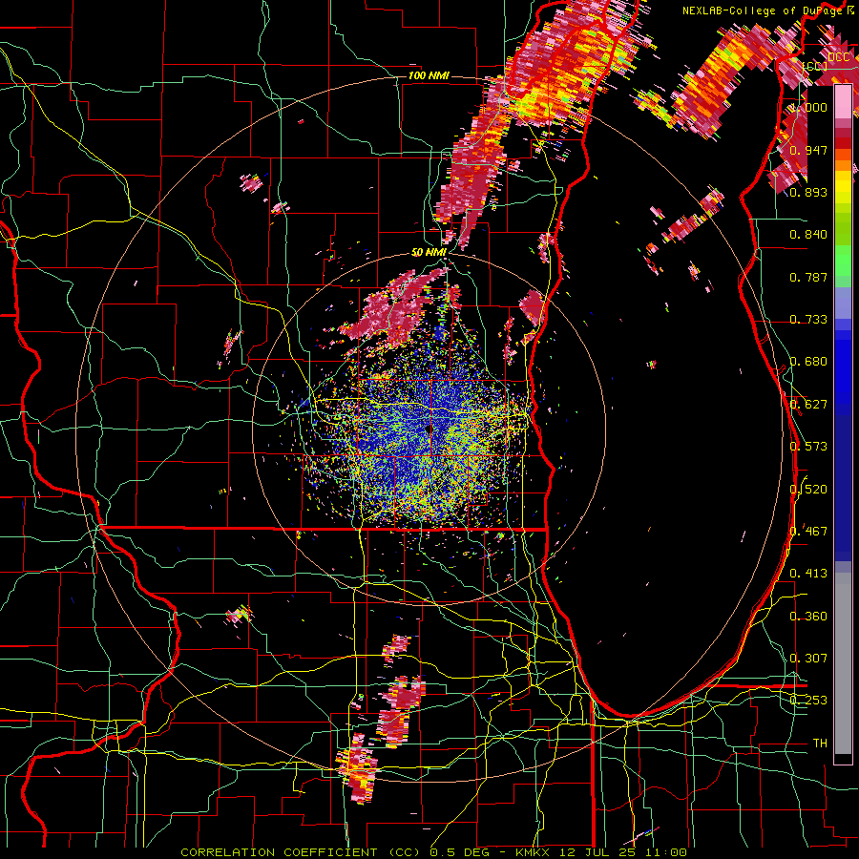Click the yellow color bar segment
The width and height of the screenshot is (859, 859).
point(843,188)
